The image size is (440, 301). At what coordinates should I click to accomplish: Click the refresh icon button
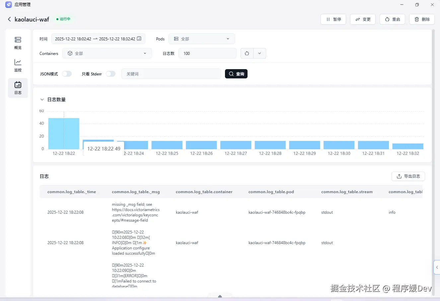(247, 53)
